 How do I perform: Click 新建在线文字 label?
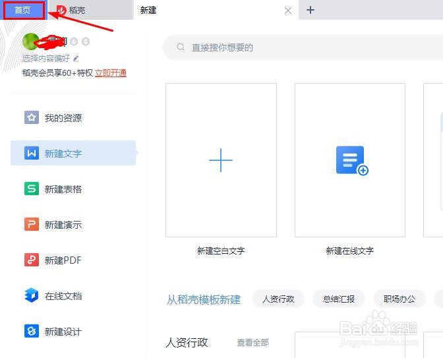pyautogui.click(x=350, y=251)
